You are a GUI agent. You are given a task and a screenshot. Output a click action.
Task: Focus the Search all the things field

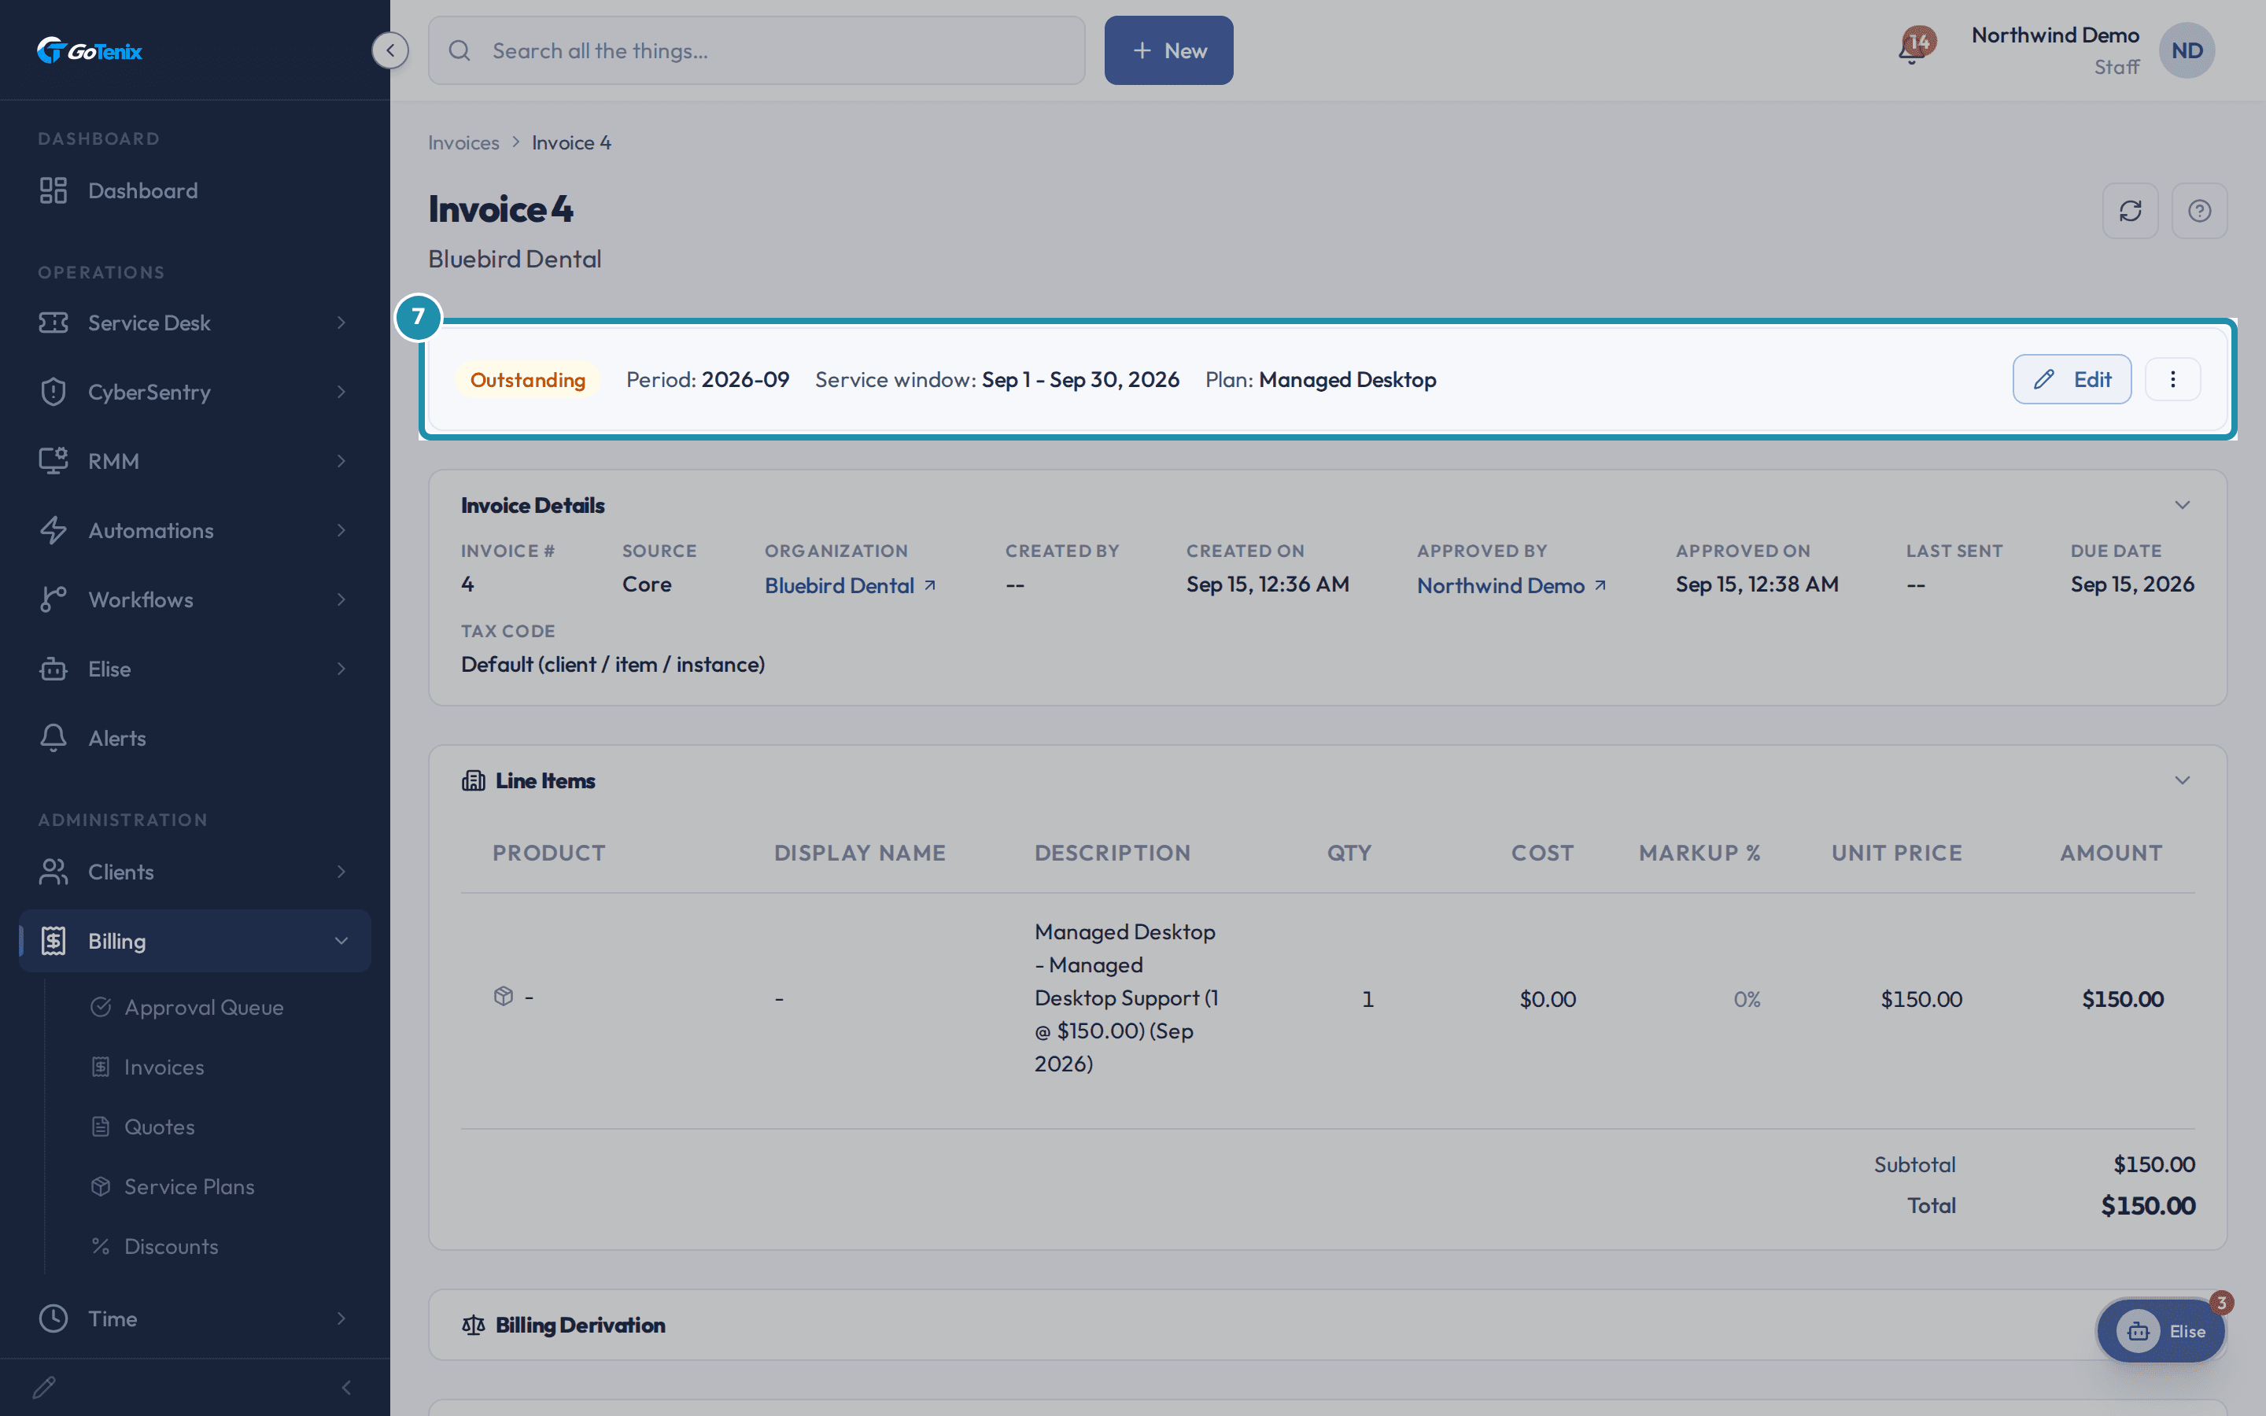coord(757,50)
